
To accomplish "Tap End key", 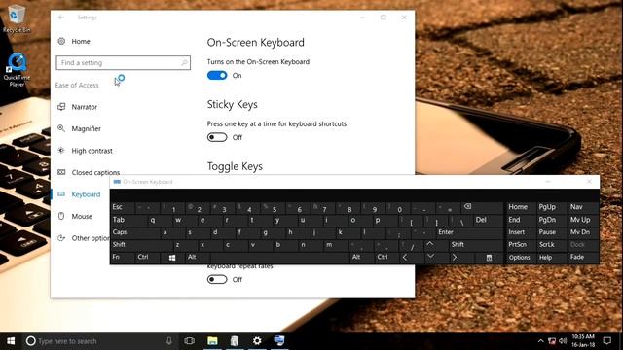I will (521, 220).
